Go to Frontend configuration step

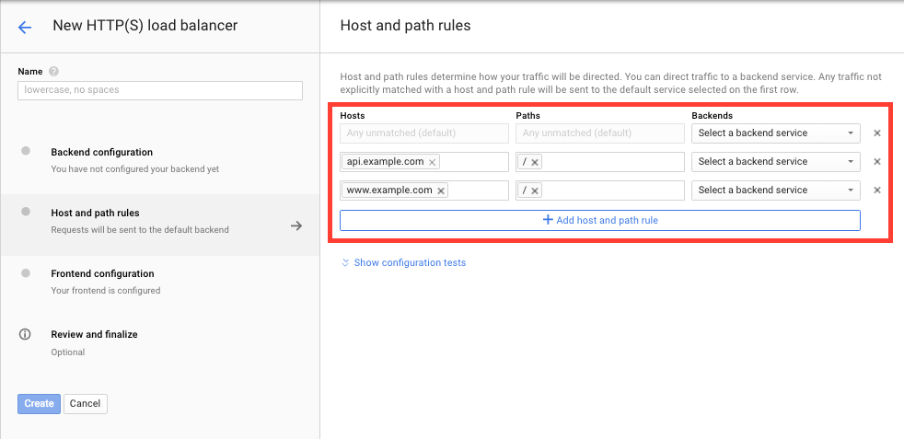point(102,274)
